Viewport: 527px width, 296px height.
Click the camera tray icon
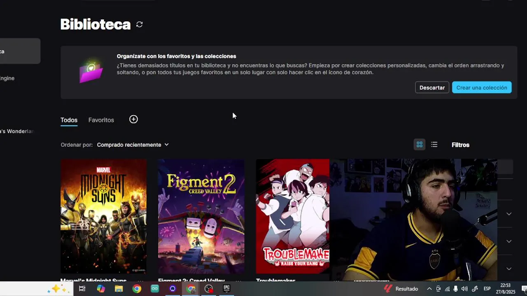coord(438,289)
